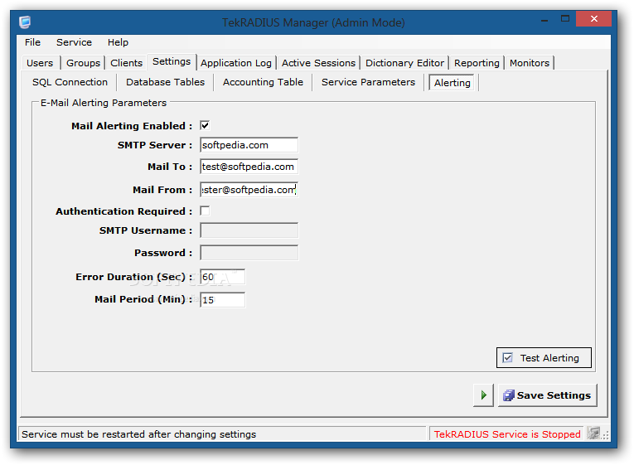Toggle Mail Alerting Enabled checkbox
This screenshot has width=634, height=465.
(x=205, y=125)
